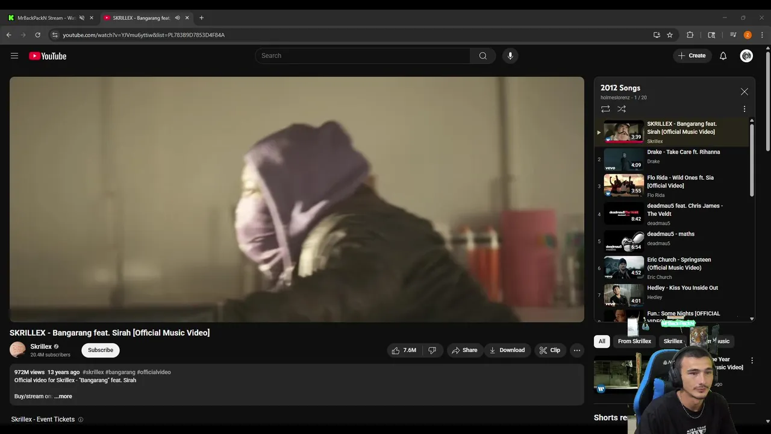Close the 2012 Songs playlist panel
Screen dimensions: 771x434
744,92
